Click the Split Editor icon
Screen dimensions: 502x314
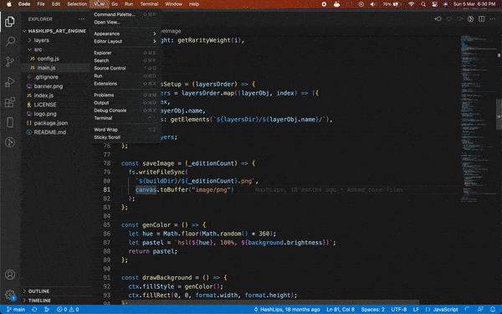(x=482, y=19)
